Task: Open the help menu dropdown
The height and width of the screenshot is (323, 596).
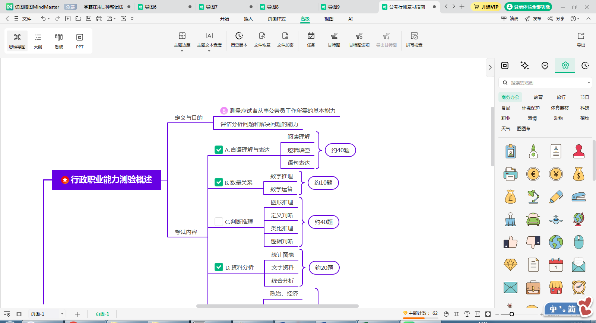Action: [575, 19]
